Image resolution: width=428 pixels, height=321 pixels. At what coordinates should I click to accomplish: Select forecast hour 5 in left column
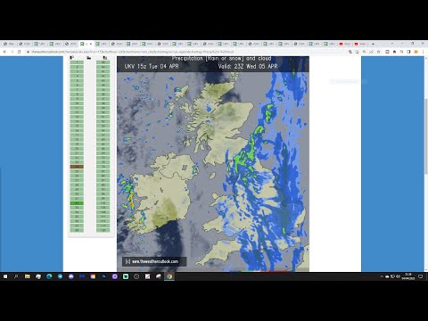click(77, 80)
